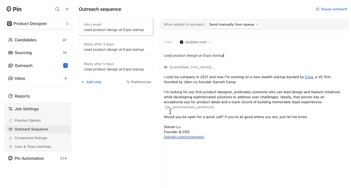Open the Outreach menu item

tap(23, 66)
